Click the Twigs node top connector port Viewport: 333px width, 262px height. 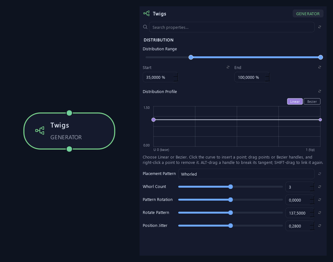pyautogui.click(x=69, y=113)
